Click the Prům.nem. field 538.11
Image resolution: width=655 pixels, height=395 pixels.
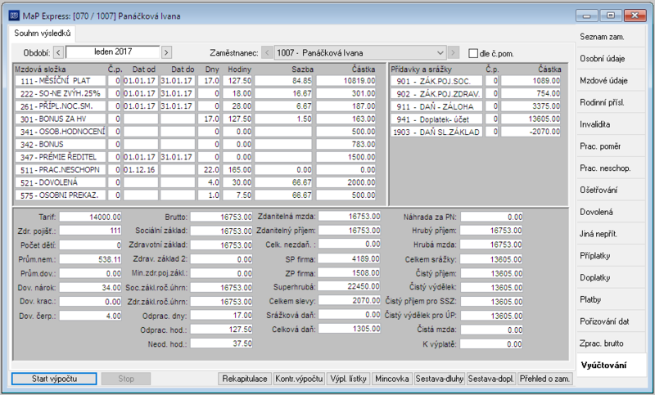[90, 259]
